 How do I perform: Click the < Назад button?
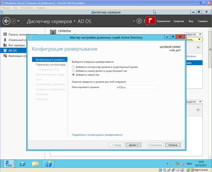[116, 145]
